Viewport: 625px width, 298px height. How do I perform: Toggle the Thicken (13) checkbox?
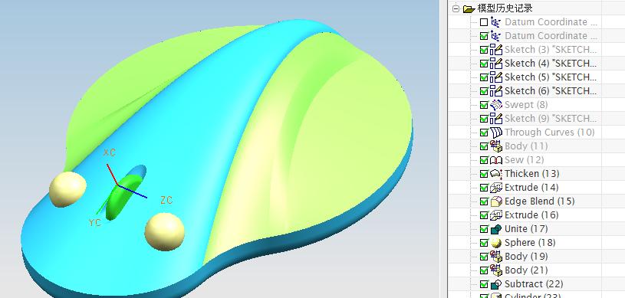pos(484,174)
